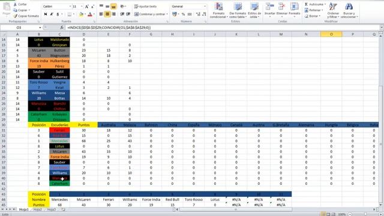Align text to the left

pos(101,14)
